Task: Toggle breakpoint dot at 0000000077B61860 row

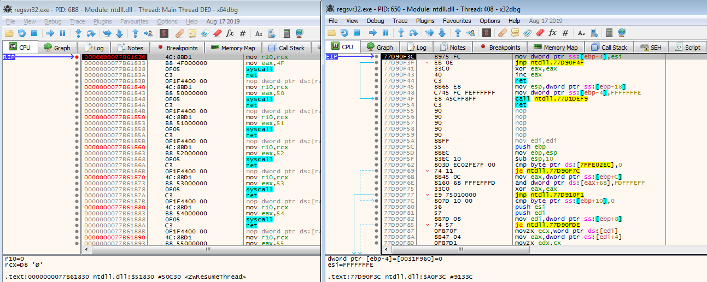Action: tap(77, 147)
